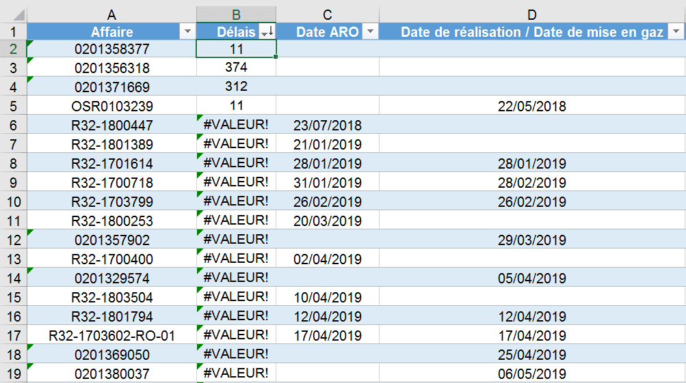
Task: Open the Date de réalisation filter dropdown
Action: point(676,32)
